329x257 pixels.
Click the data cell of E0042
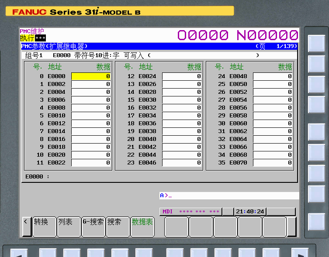(182, 147)
